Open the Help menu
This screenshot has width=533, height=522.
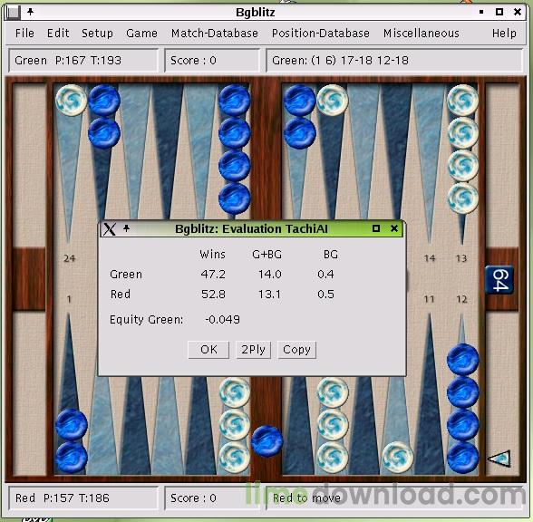coord(504,34)
